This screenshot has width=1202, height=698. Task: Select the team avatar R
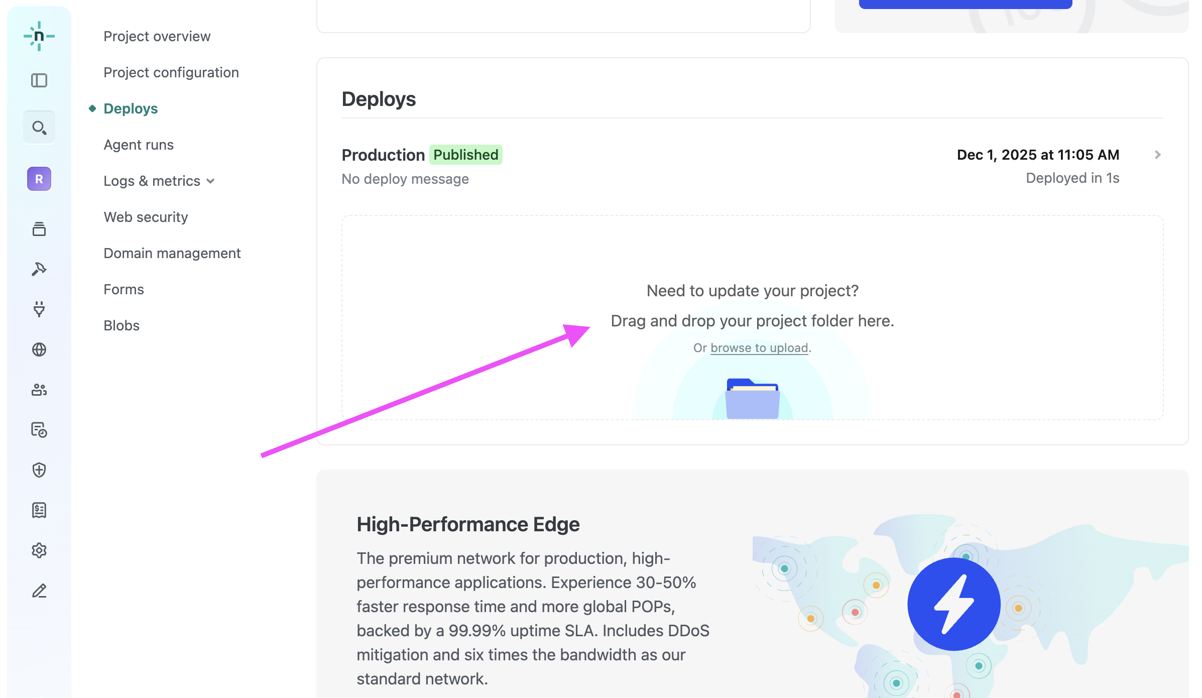click(x=39, y=179)
